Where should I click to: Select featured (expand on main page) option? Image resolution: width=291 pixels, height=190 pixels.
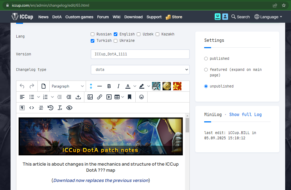pyautogui.click(x=206, y=70)
